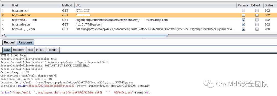
Task: Click the a href line in response body
Action: point(76,92)
